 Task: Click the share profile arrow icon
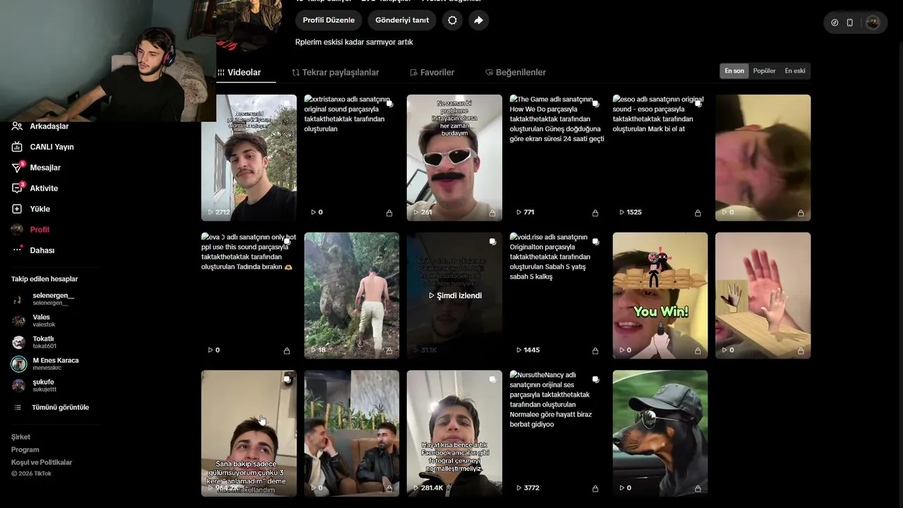coord(478,20)
